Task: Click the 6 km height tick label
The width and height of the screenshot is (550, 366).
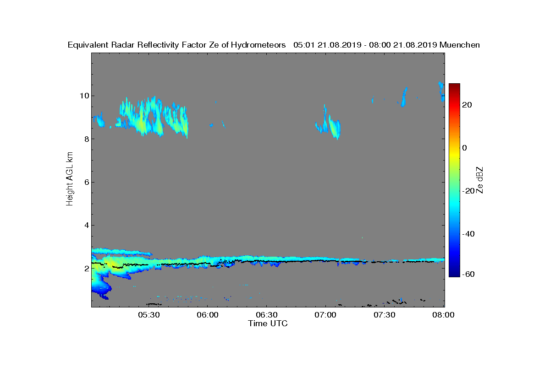Action: [86, 182]
